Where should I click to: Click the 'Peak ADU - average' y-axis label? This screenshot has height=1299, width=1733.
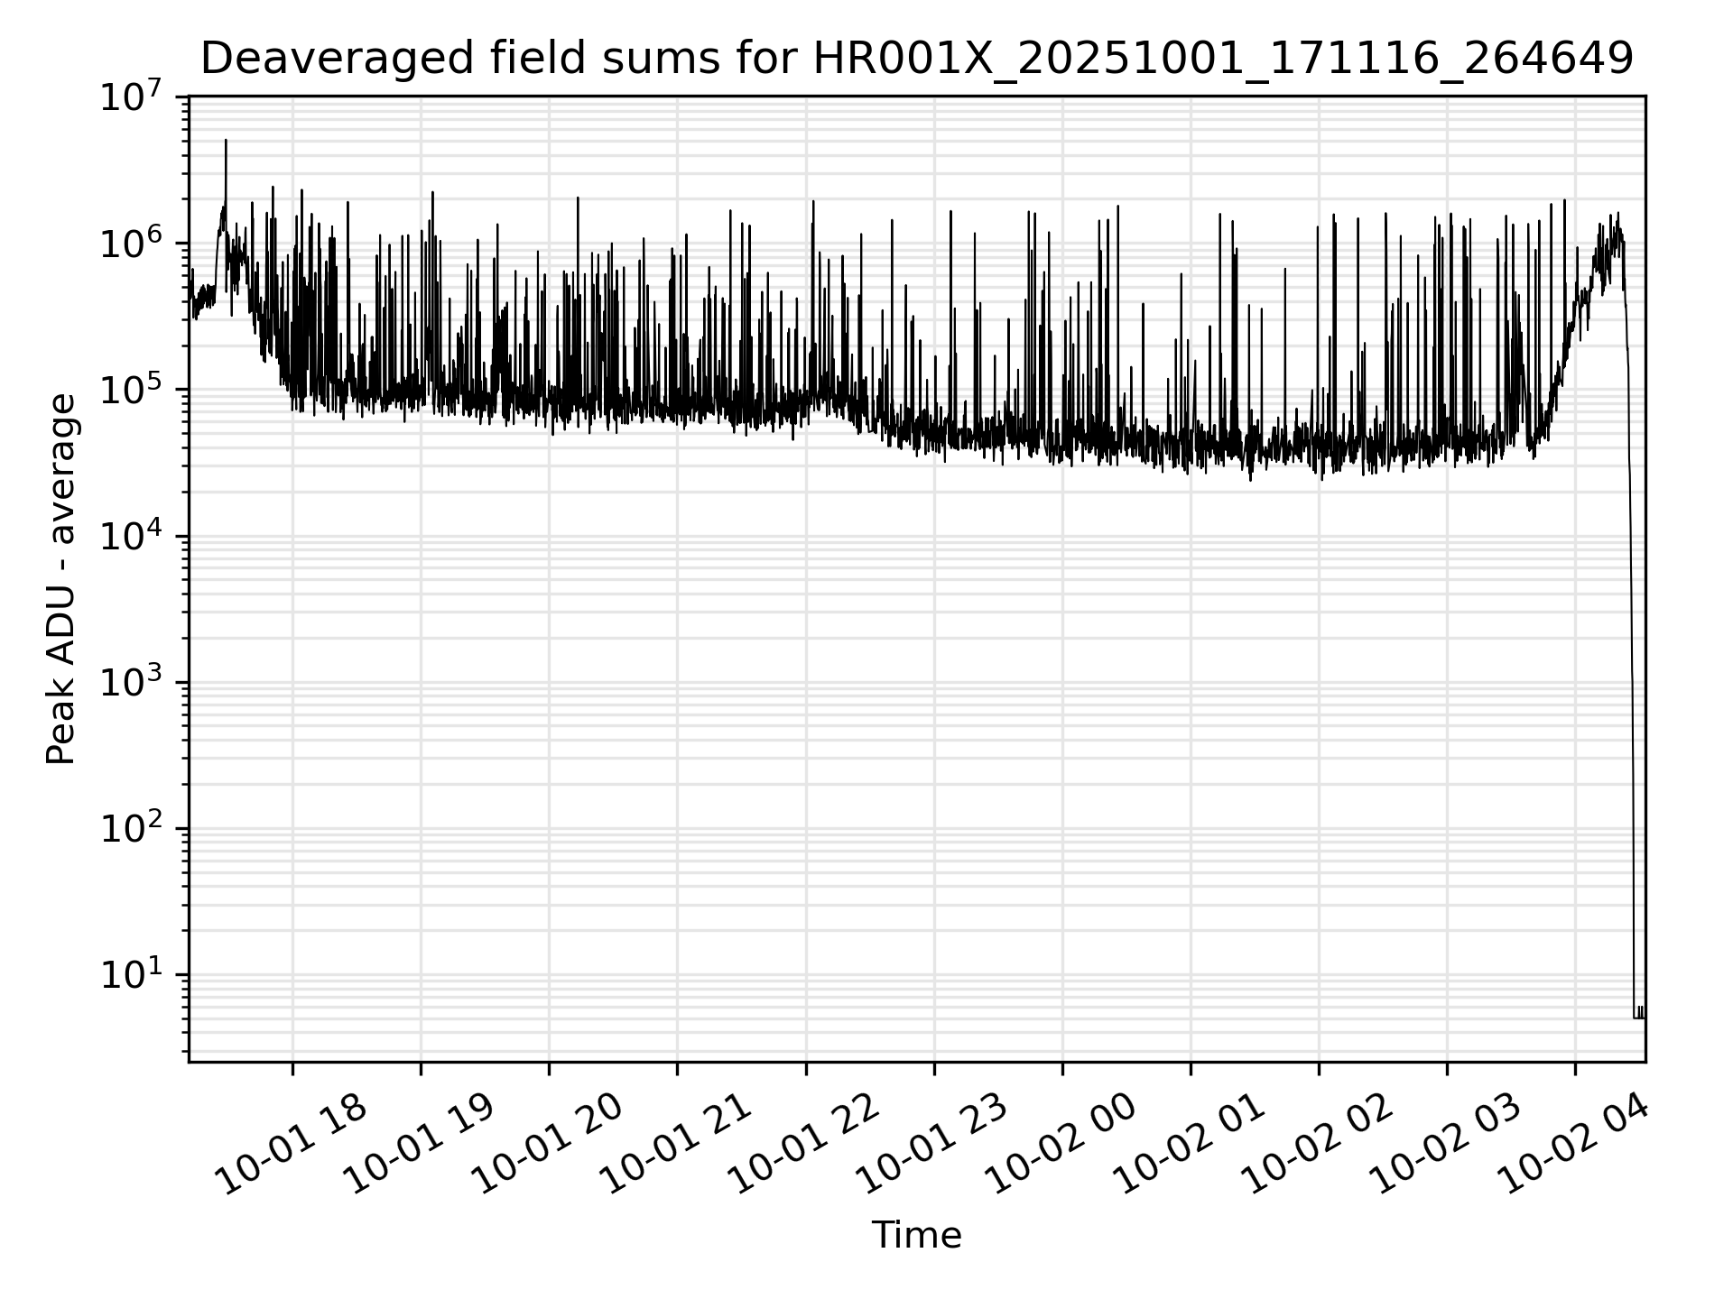pyautogui.click(x=60, y=578)
